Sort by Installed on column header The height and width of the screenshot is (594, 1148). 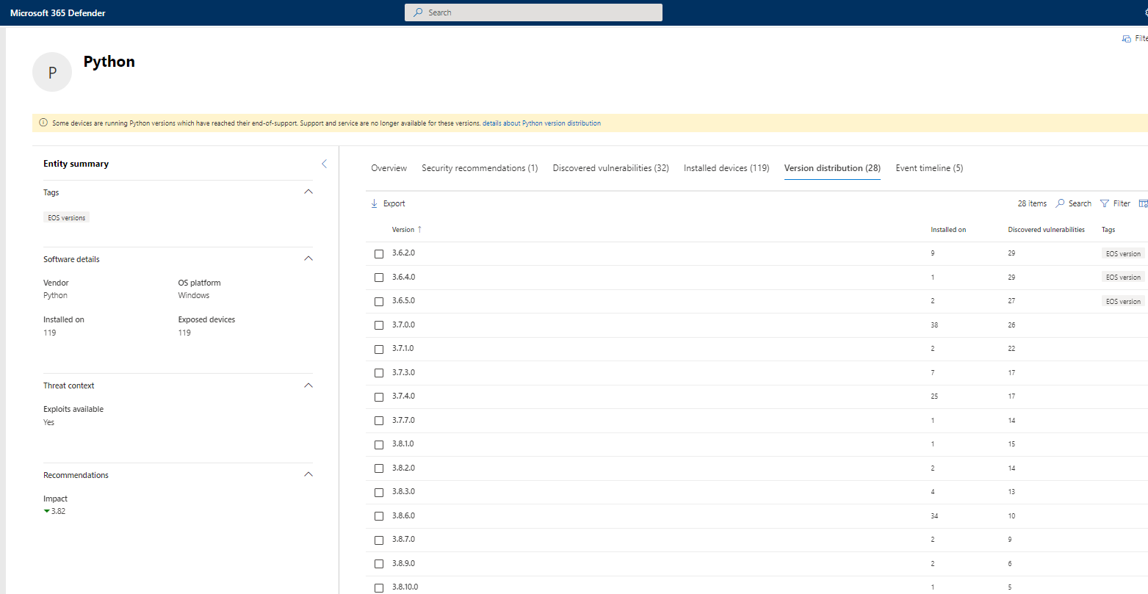[x=947, y=230]
